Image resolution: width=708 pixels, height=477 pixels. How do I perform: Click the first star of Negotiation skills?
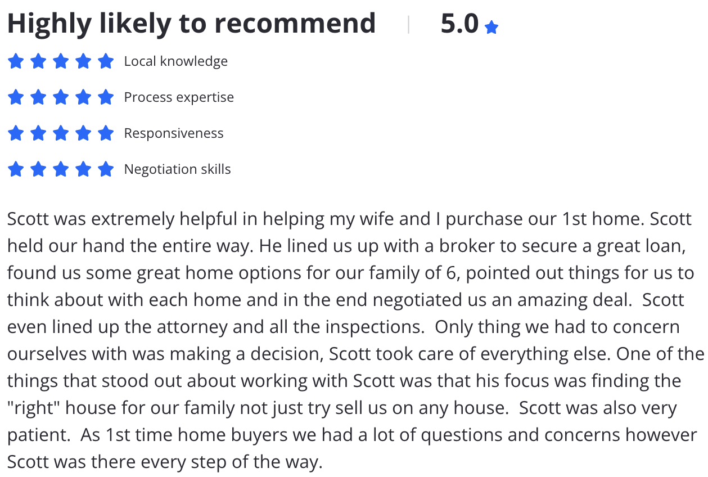pyautogui.click(x=16, y=169)
